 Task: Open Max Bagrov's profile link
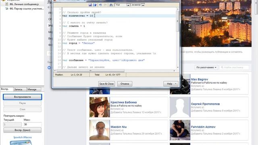coord(200,79)
